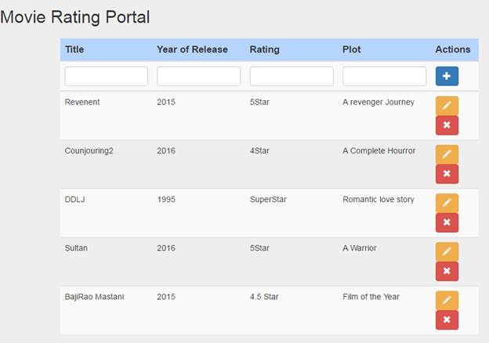Delete the Sultan movie row
The width and height of the screenshot is (489, 343).
447,271
